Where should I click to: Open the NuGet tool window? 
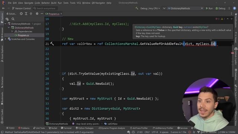coord(53,128)
